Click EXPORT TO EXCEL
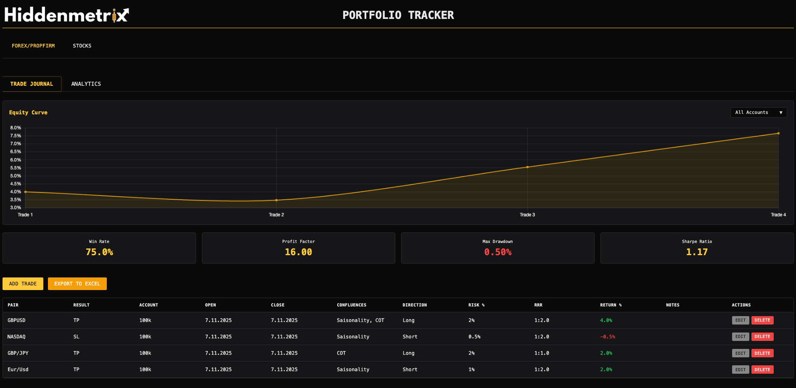 [x=77, y=283]
